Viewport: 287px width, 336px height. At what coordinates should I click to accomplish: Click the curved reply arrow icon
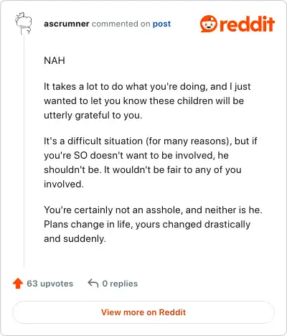click(x=93, y=284)
